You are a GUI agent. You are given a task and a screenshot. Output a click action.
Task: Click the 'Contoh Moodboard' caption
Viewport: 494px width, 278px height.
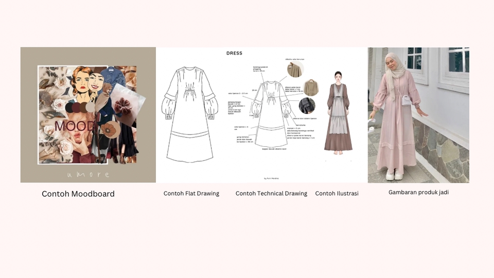click(78, 194)
